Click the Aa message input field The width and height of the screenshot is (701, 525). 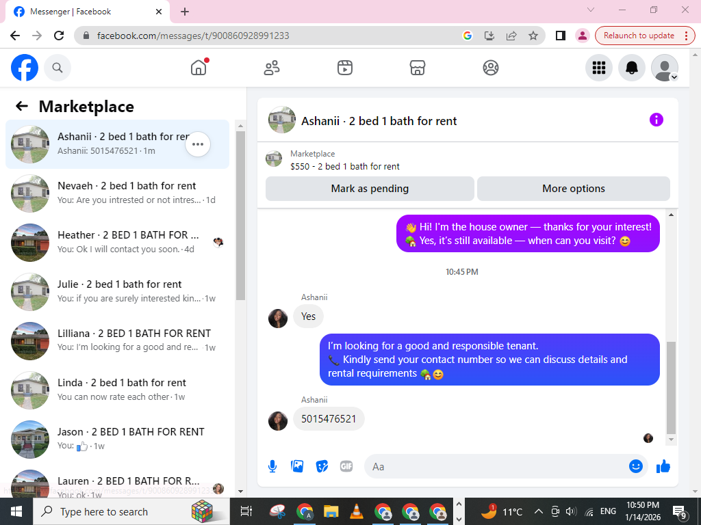coord(496,466)
